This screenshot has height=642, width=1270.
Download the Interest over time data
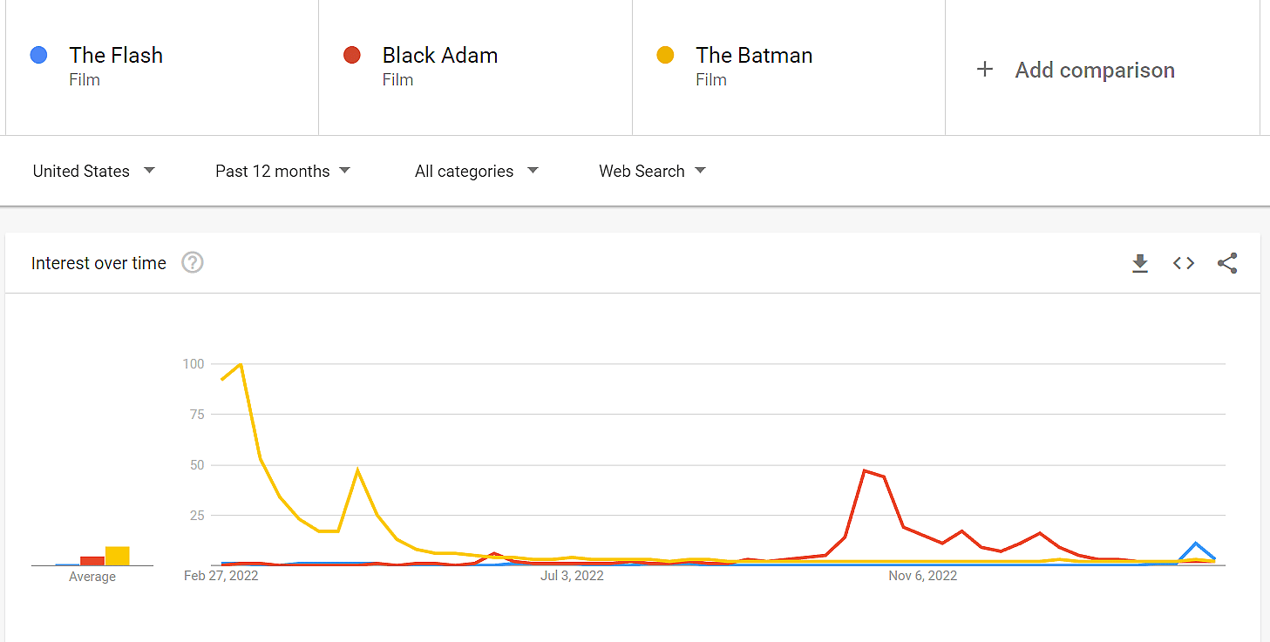pos(1139,263)
